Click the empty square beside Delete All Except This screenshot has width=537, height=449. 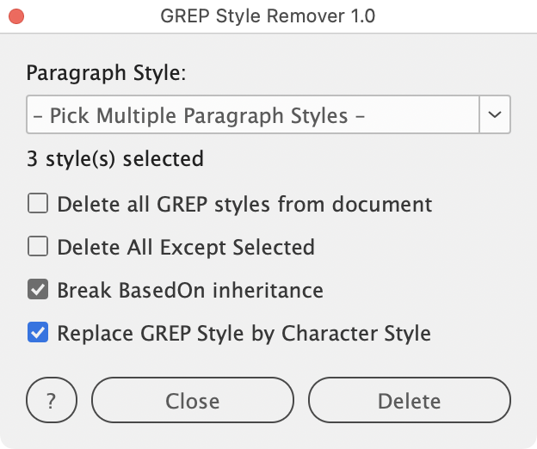click(38, 247)
